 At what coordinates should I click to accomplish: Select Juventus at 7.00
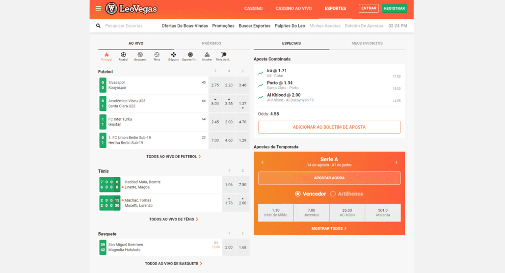pos(312,213)
